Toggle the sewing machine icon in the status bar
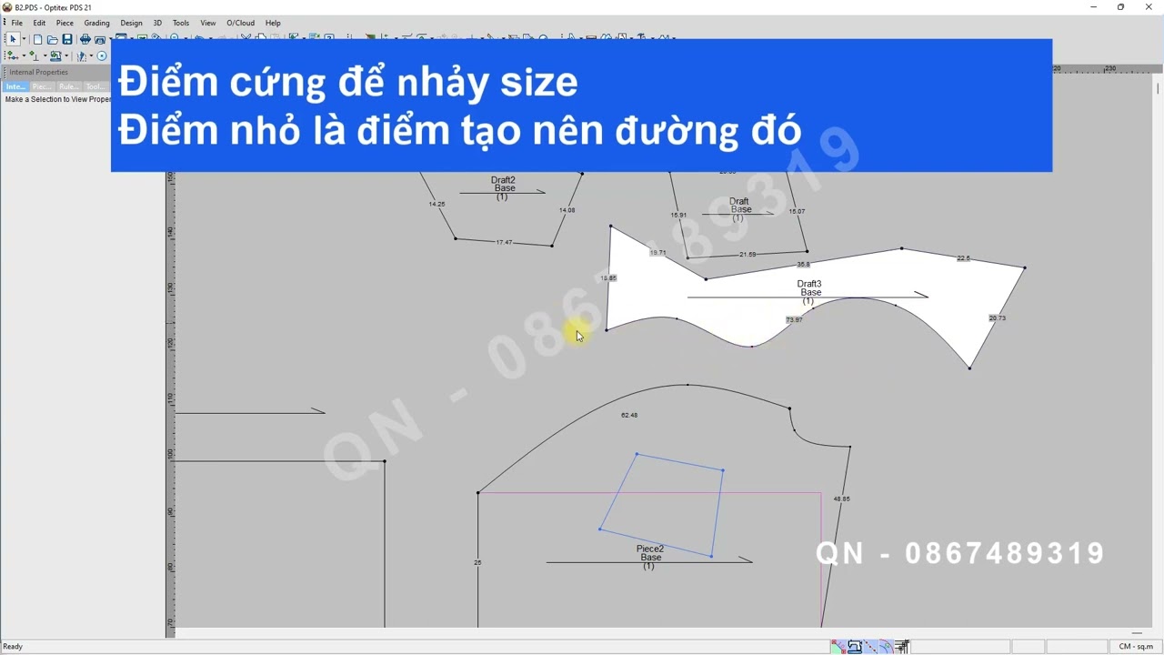This screenshot has width=1164, height=655. tap(855, 647)
